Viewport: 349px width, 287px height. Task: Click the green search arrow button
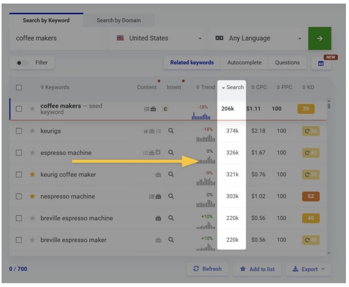(x=319, y=38)
